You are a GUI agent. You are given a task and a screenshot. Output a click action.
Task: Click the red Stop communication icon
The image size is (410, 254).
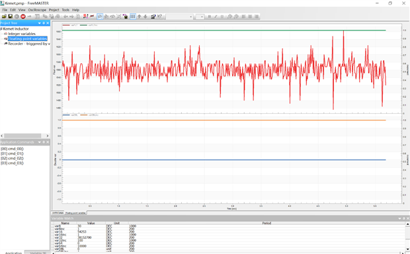pos(23,17)
